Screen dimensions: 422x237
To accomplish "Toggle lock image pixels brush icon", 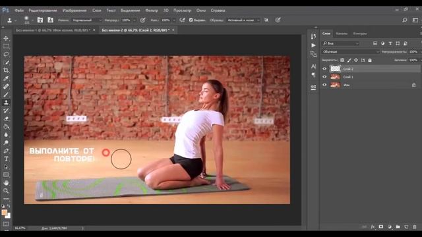I will (349, 60).
